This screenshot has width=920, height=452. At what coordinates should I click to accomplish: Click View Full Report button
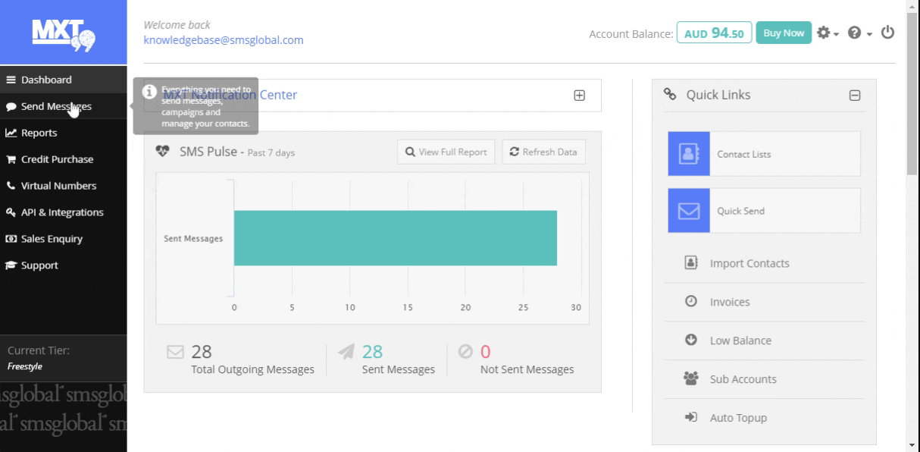[x=446, y=152]
